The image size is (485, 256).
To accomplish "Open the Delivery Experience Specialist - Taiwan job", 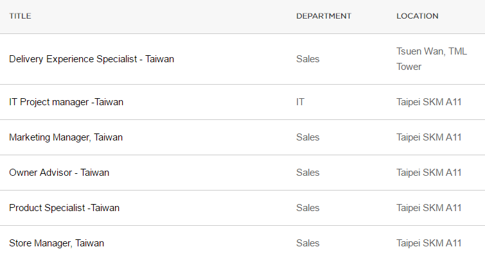I will coord(92,59).
